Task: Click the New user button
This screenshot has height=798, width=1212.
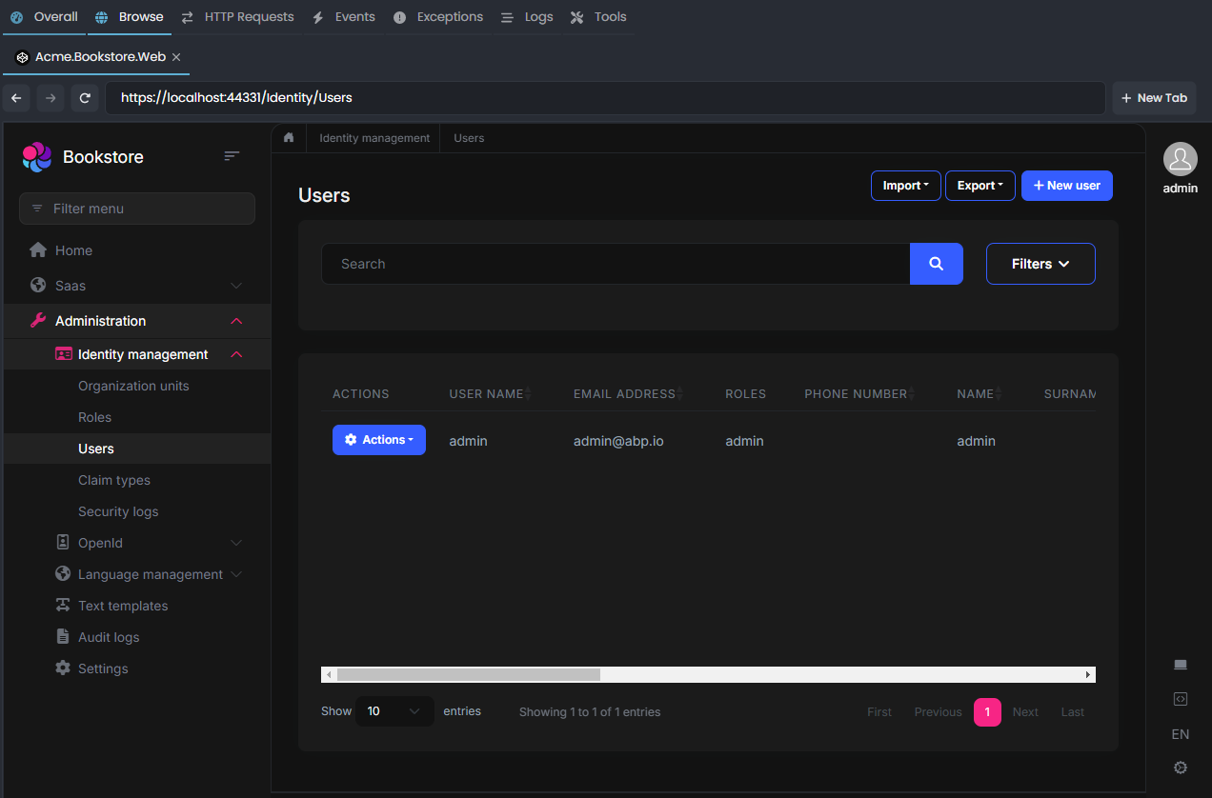Action: point(1066,185)
